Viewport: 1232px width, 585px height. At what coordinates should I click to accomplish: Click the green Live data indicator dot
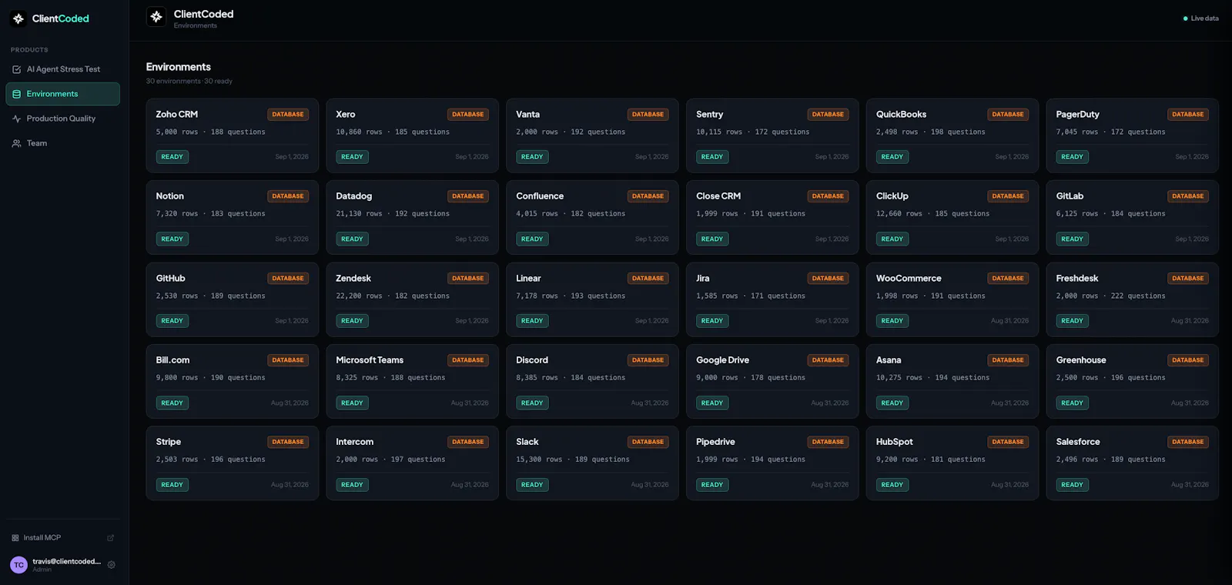coord(1186,18)
